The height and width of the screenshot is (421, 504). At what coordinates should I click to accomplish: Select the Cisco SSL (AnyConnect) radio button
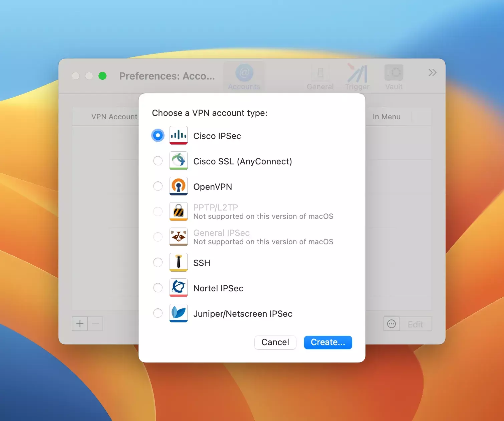click(x=158, y=161)
